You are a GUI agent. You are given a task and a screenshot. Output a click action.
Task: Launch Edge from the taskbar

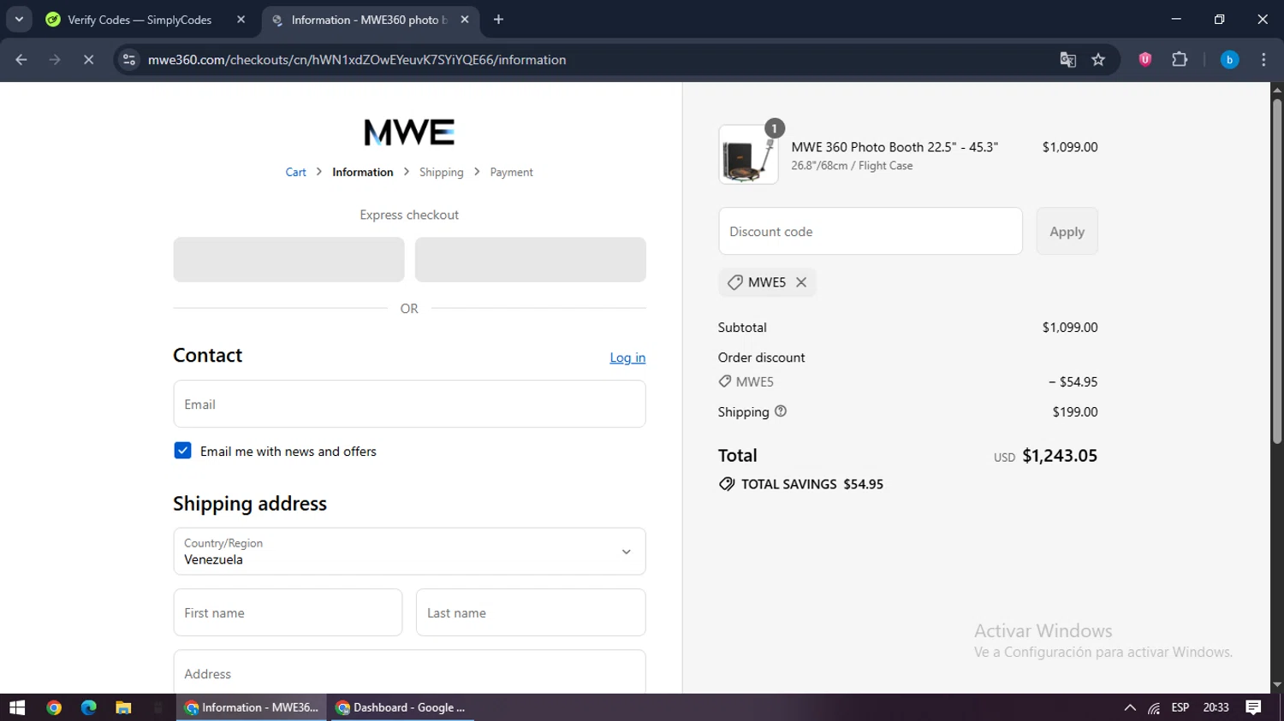coord(88,707)
